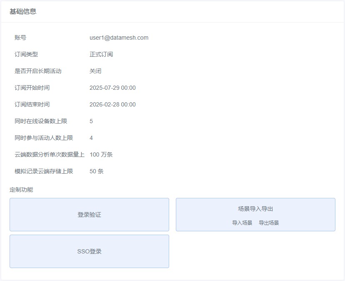Screen dimensions: 345x281
Task: Click 导出场景 in the scene card
Action: (x=269, y=223)
